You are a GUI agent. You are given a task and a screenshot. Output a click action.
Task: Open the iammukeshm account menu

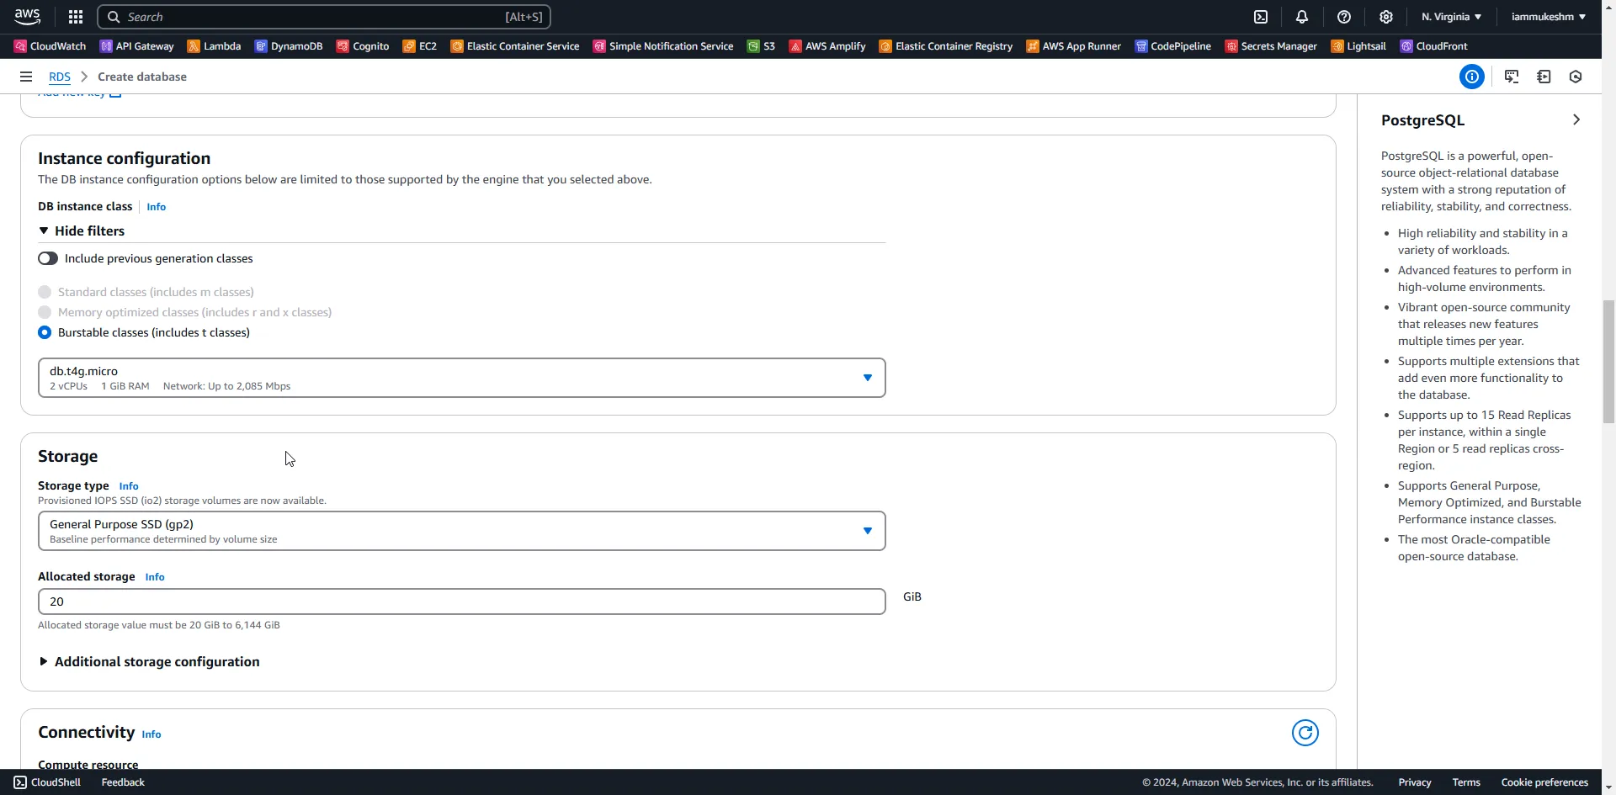(1547, 16)
